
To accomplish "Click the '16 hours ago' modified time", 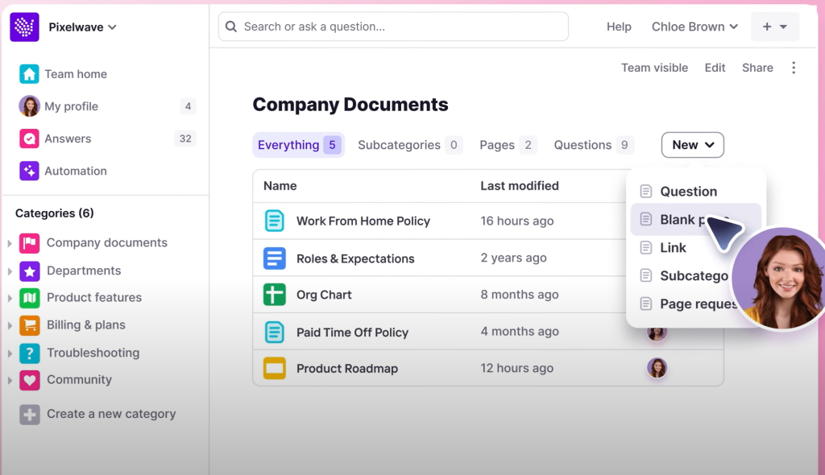I will [516, 221].
